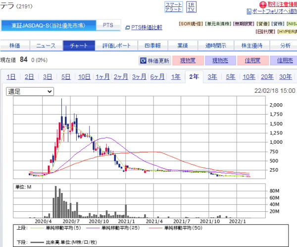
Task: Switch market to PTS
Action: (107, 25)
